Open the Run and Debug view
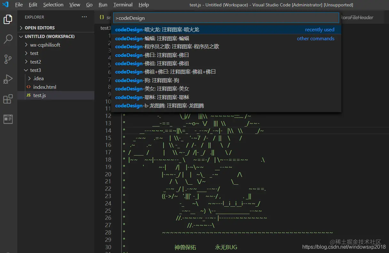Viewport: 389px width, 253px height. tap(8, 79)
